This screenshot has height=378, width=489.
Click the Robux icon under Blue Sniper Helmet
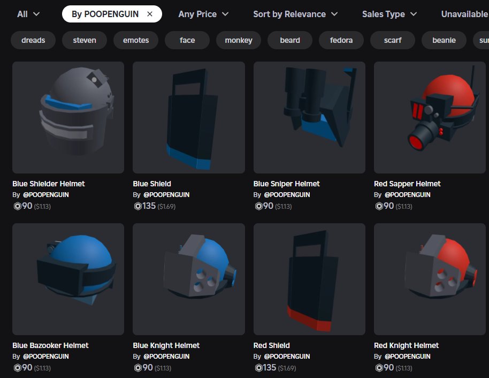258,206
